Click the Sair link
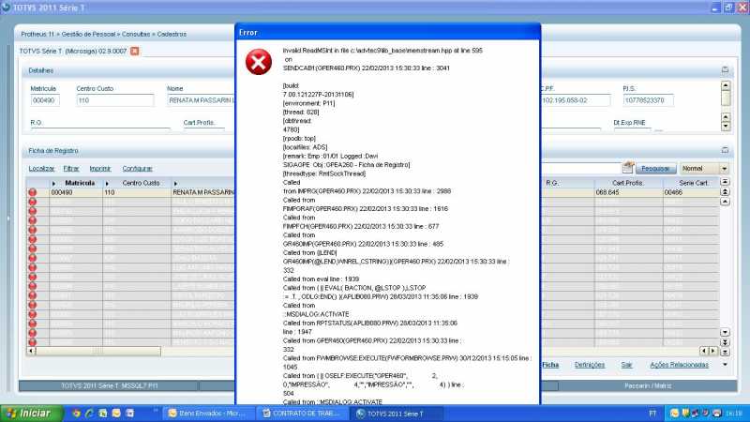Image resolution: width=750 pixels, height=422 pixels. (x=626, y=365)
